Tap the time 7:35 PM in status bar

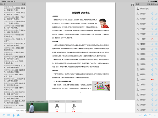(3, 1)
